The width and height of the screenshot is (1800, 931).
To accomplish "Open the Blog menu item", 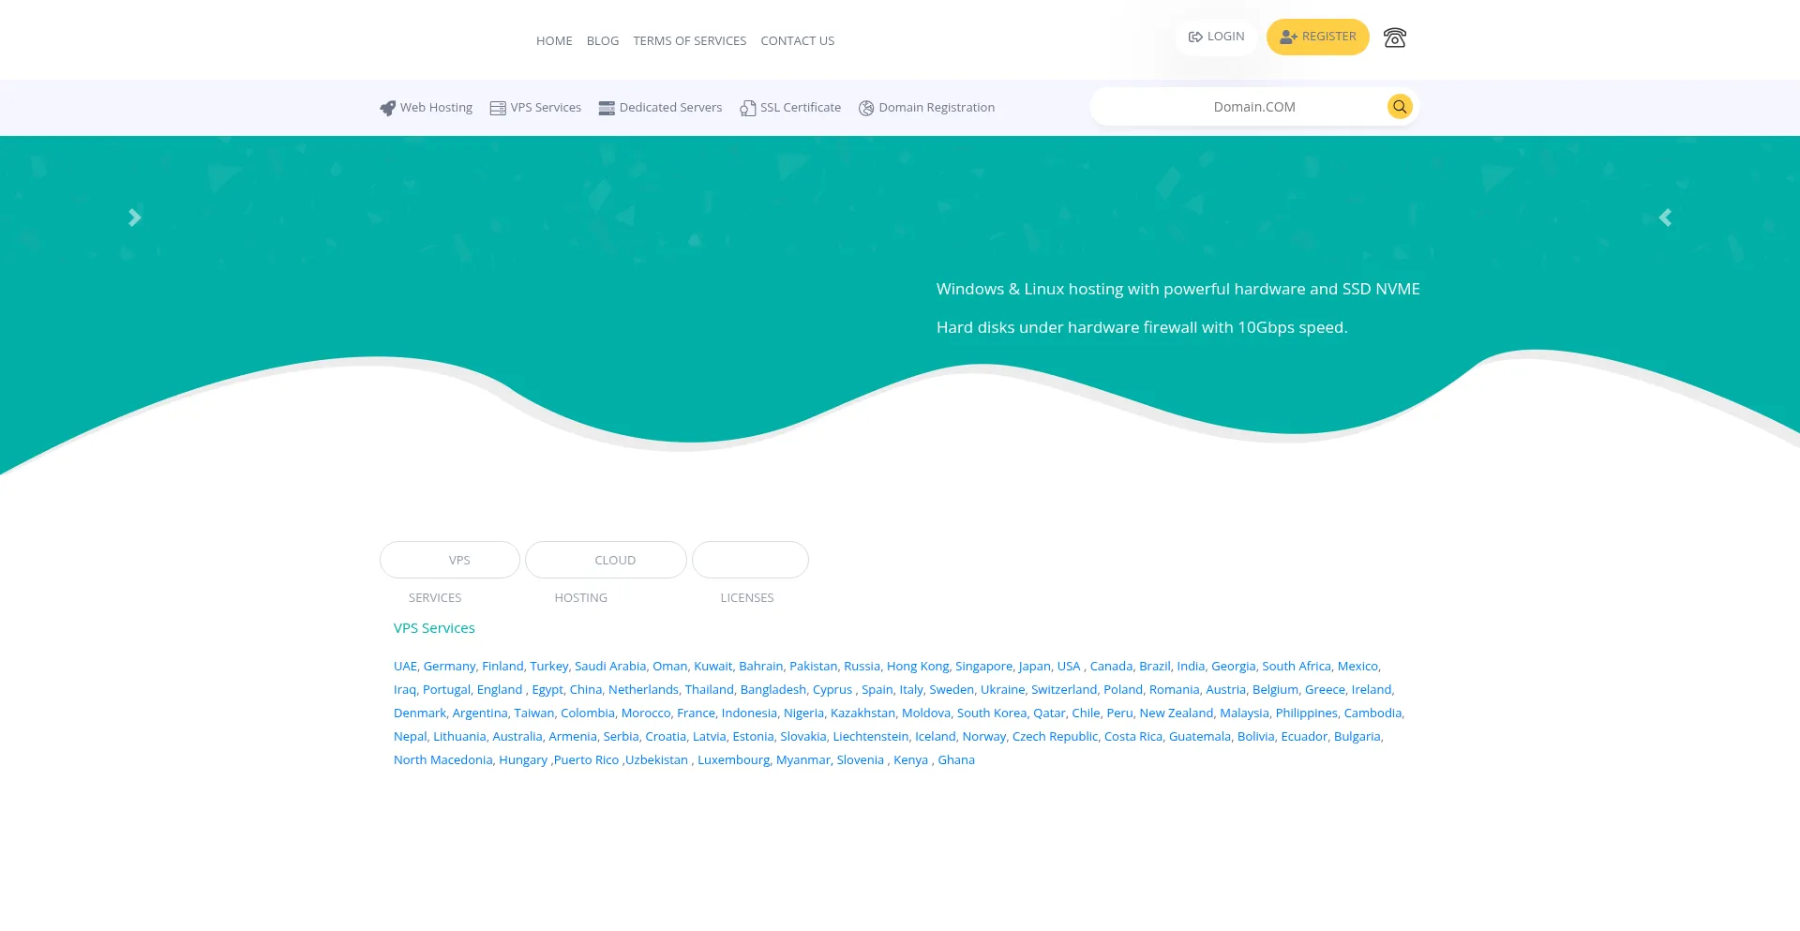I will pos(602,40).
